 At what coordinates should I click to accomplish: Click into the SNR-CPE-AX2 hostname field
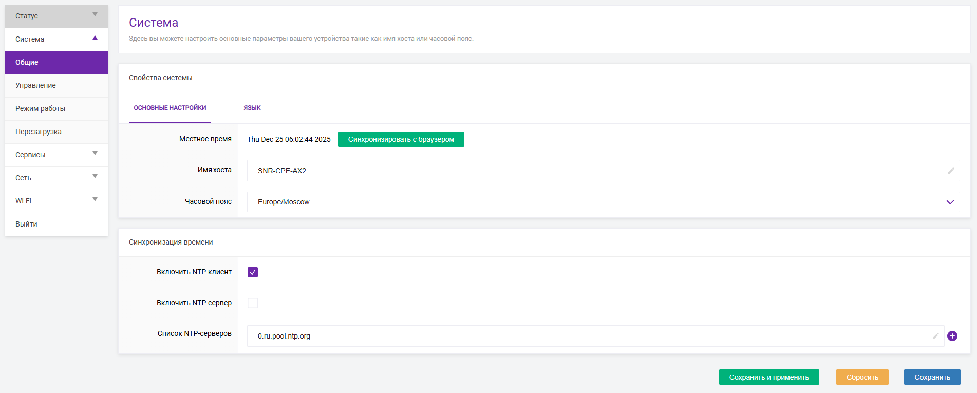pos(596,171)
